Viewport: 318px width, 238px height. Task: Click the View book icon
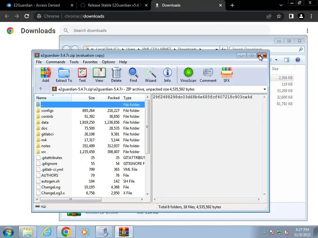(x=99, y=75)
